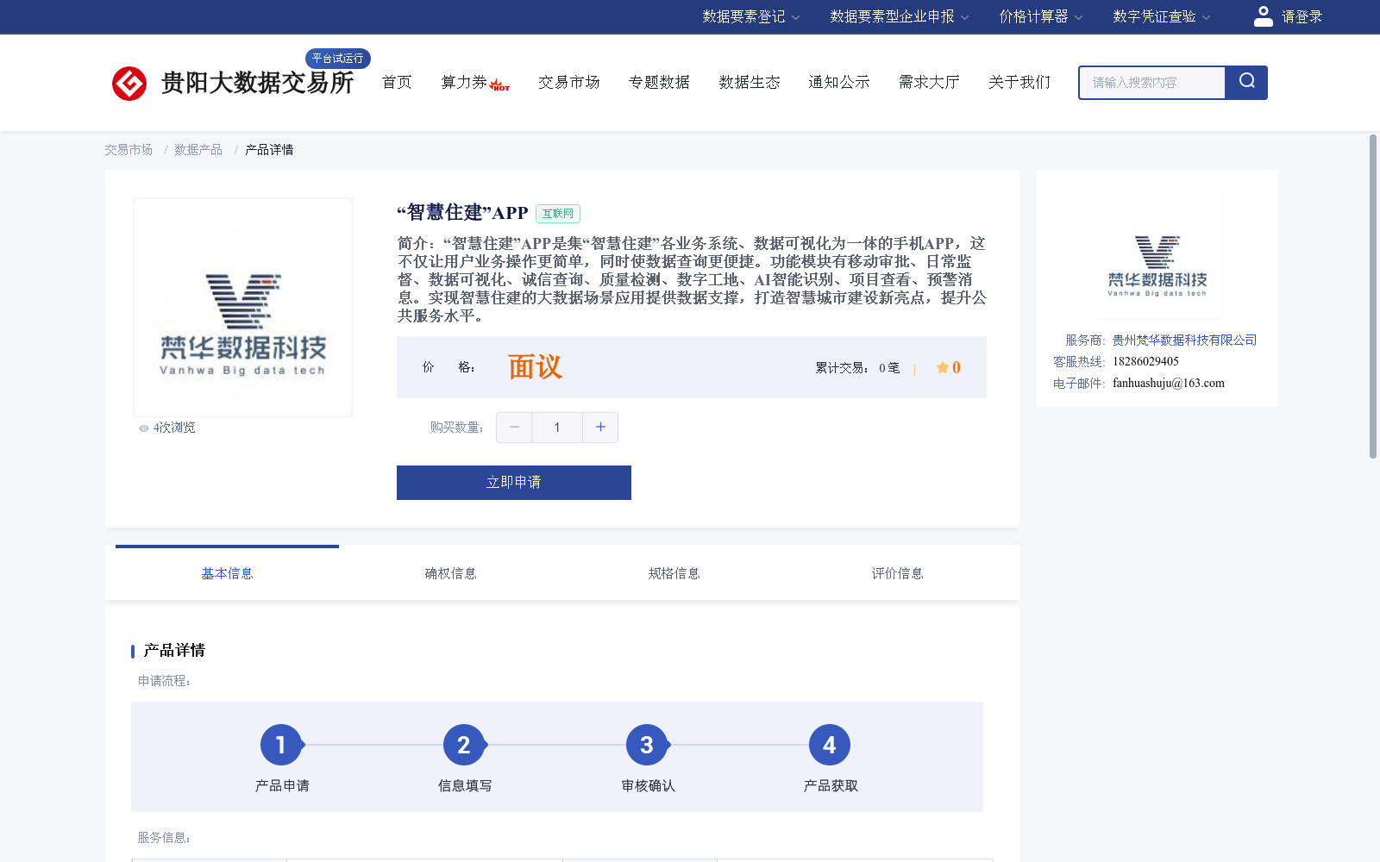Open the 算力券 menu item
The width and height of the screenshot is (1380, 862).
pyautogui.click(x=464, y=82)
